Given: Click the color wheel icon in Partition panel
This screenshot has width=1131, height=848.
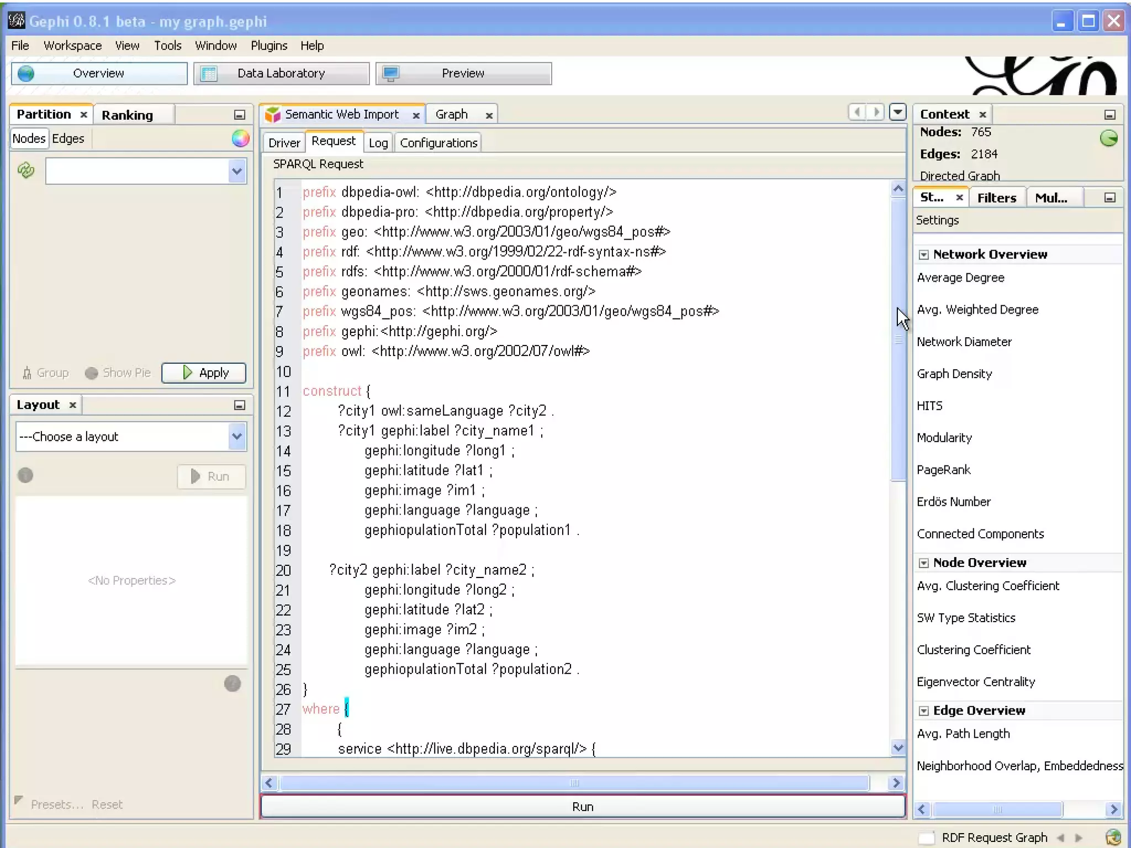Looking at the screenshot, I should pyautogui.click(x=240, y=139).
